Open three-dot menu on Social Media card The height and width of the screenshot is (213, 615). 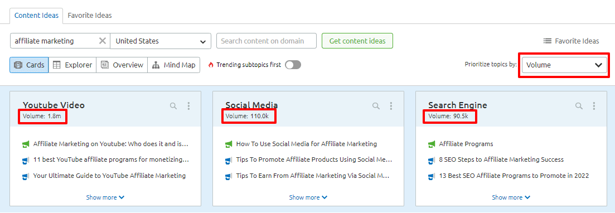391,106
